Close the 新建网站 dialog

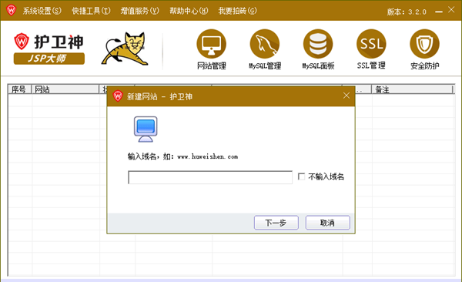tap(346, 96)
